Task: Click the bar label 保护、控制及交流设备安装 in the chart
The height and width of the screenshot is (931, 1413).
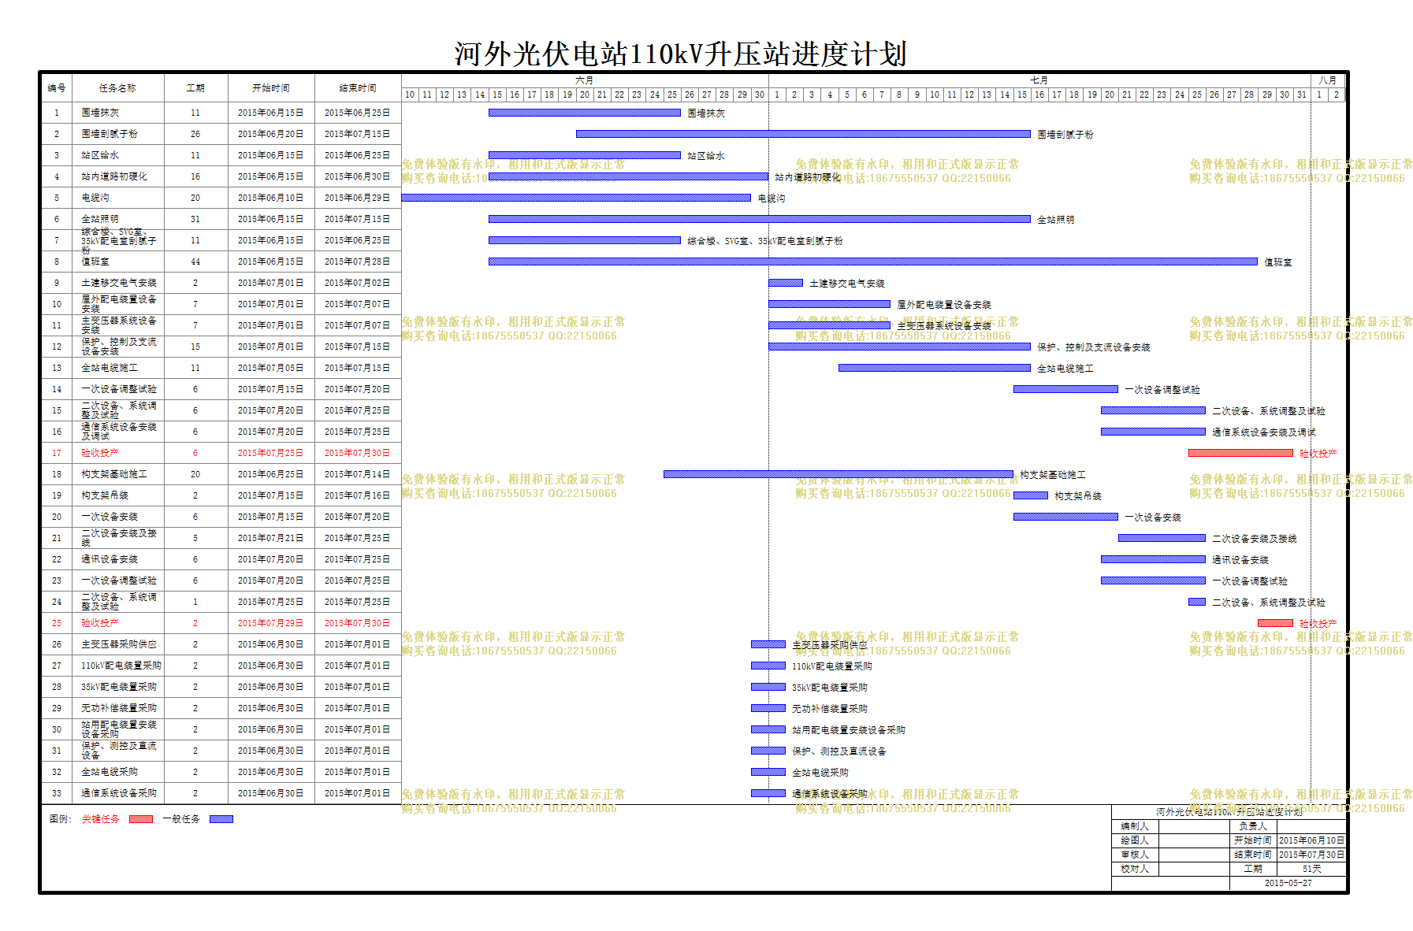Action: [1094, 347]
